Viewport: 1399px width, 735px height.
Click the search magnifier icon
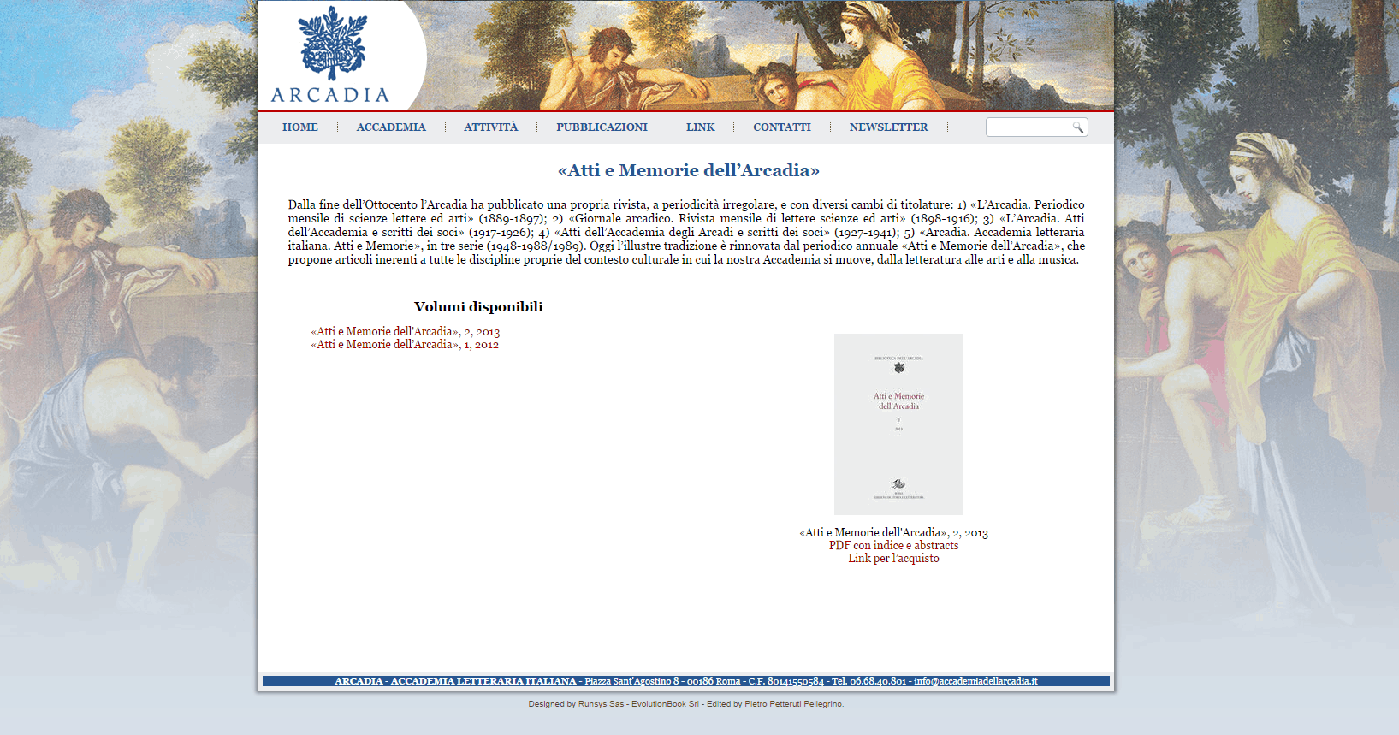[1078, 127]
